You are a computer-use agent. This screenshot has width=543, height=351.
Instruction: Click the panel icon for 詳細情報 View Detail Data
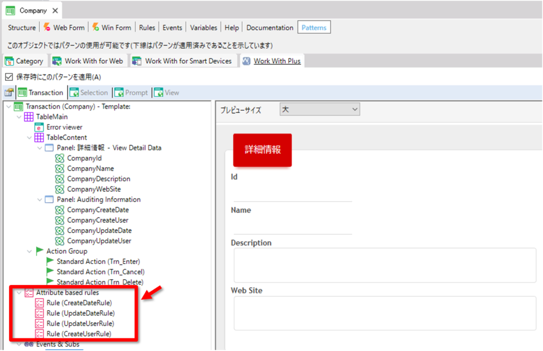(49, 148)
